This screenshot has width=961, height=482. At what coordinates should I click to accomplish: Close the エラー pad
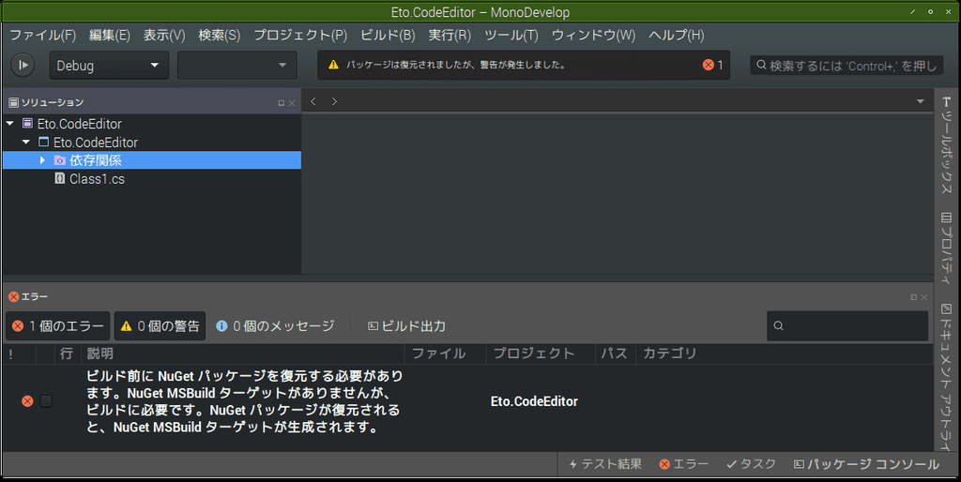pyautogui.click(x=924, y=297)
